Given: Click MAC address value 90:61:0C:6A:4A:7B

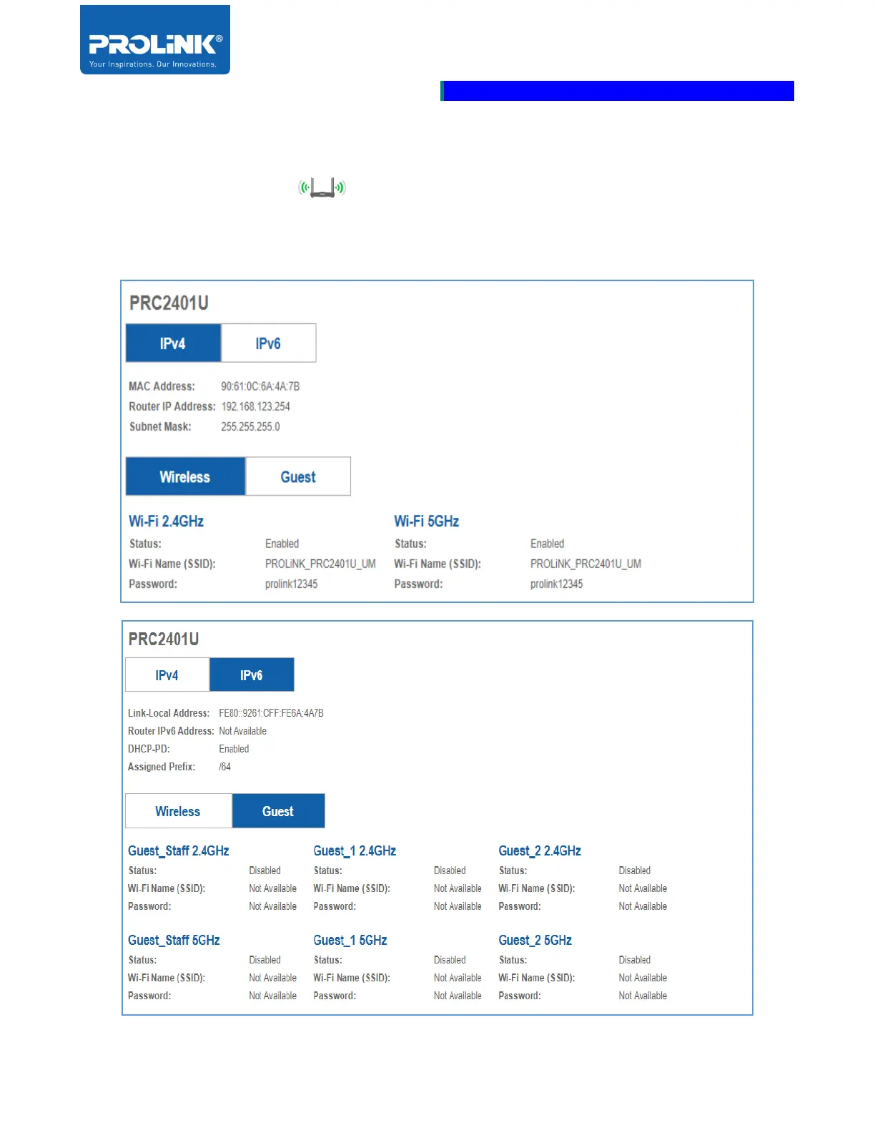Looking at the screenshot, I should [x=260, y=386].
